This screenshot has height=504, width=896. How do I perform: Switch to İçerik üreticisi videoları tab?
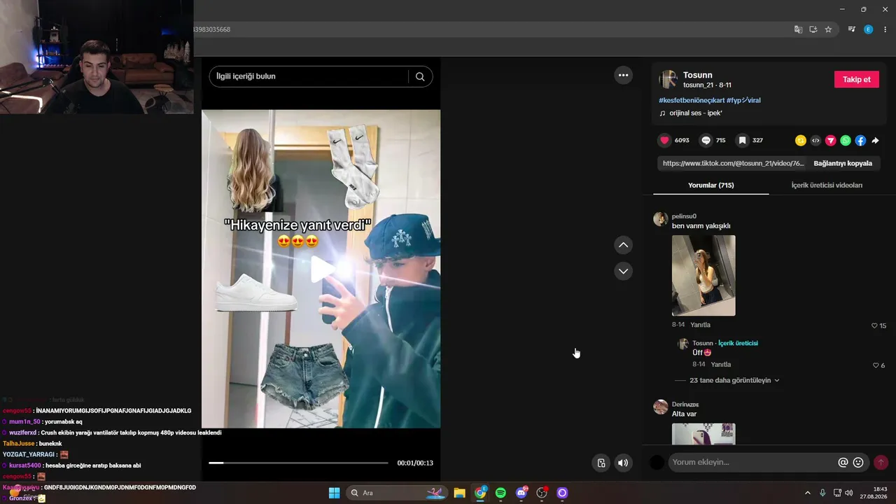(x=827, y=185)
